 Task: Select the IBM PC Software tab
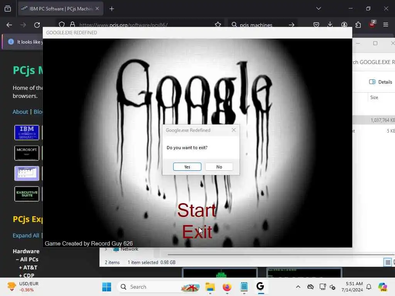[61, 8]
